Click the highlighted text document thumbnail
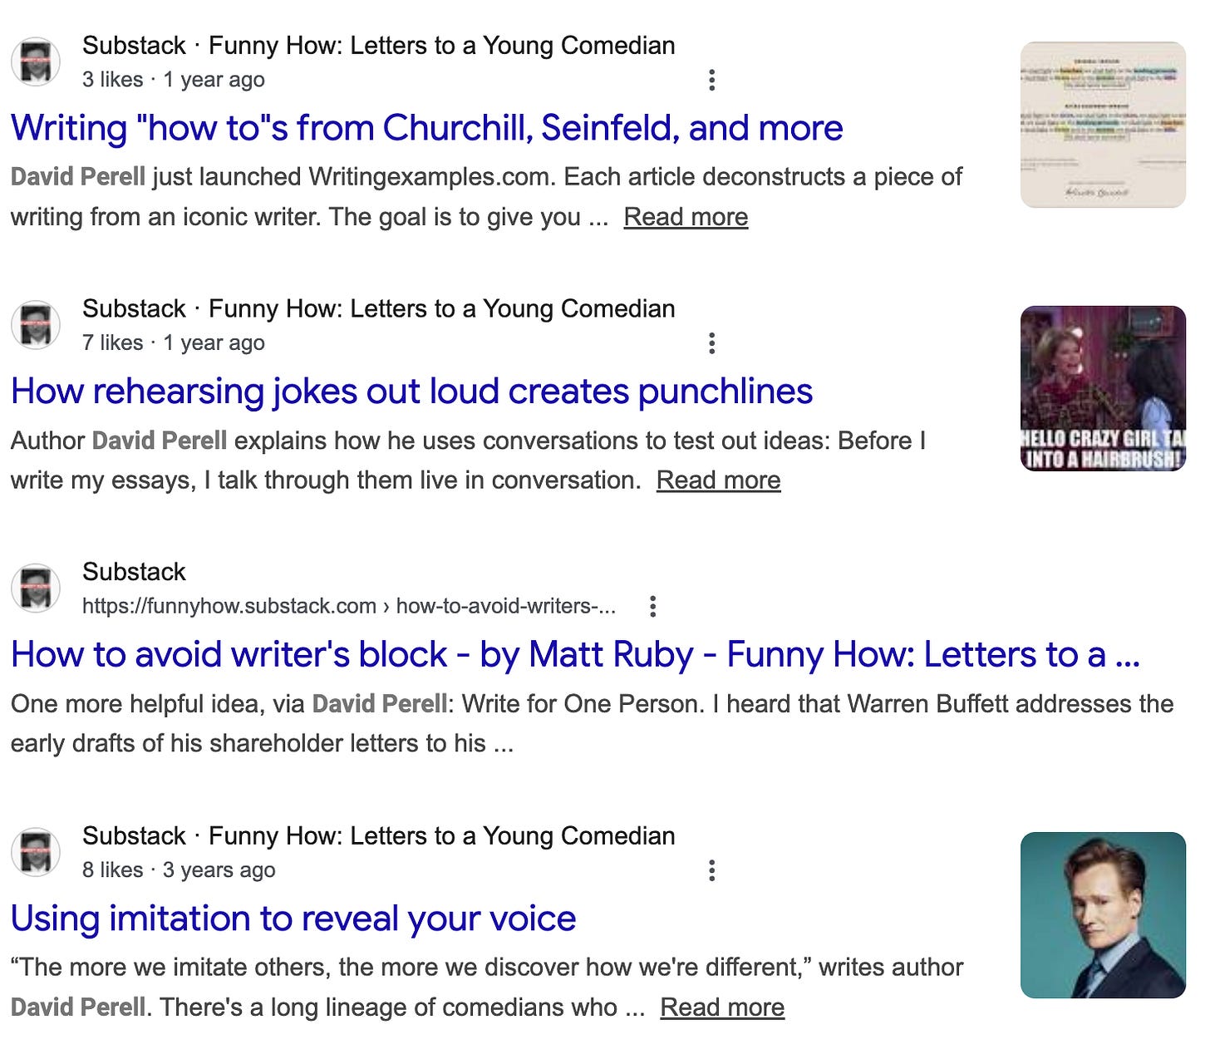This screenshot has height=1059, width=1210. pyautogui.click(x=1103, y=125)
